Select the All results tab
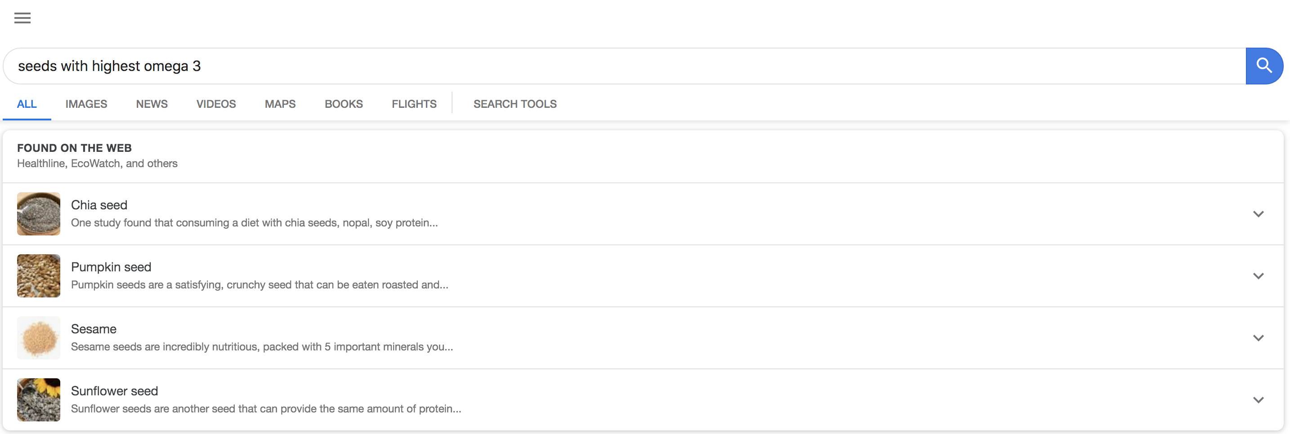 (x=27, y=104)
